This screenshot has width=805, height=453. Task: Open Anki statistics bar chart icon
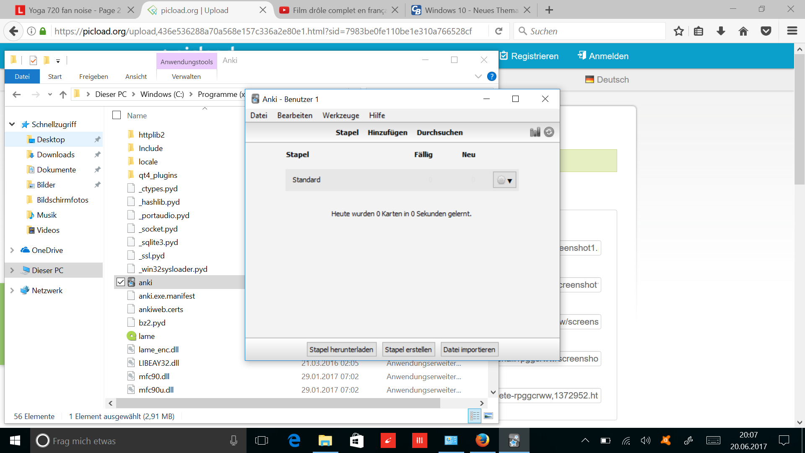click(x=535, y=133)
